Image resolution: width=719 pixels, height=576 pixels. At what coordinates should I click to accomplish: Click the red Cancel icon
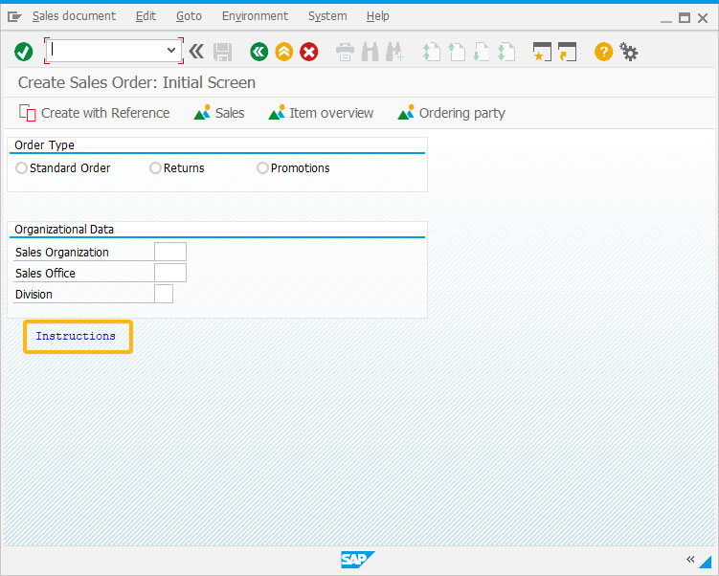(309, 52)
